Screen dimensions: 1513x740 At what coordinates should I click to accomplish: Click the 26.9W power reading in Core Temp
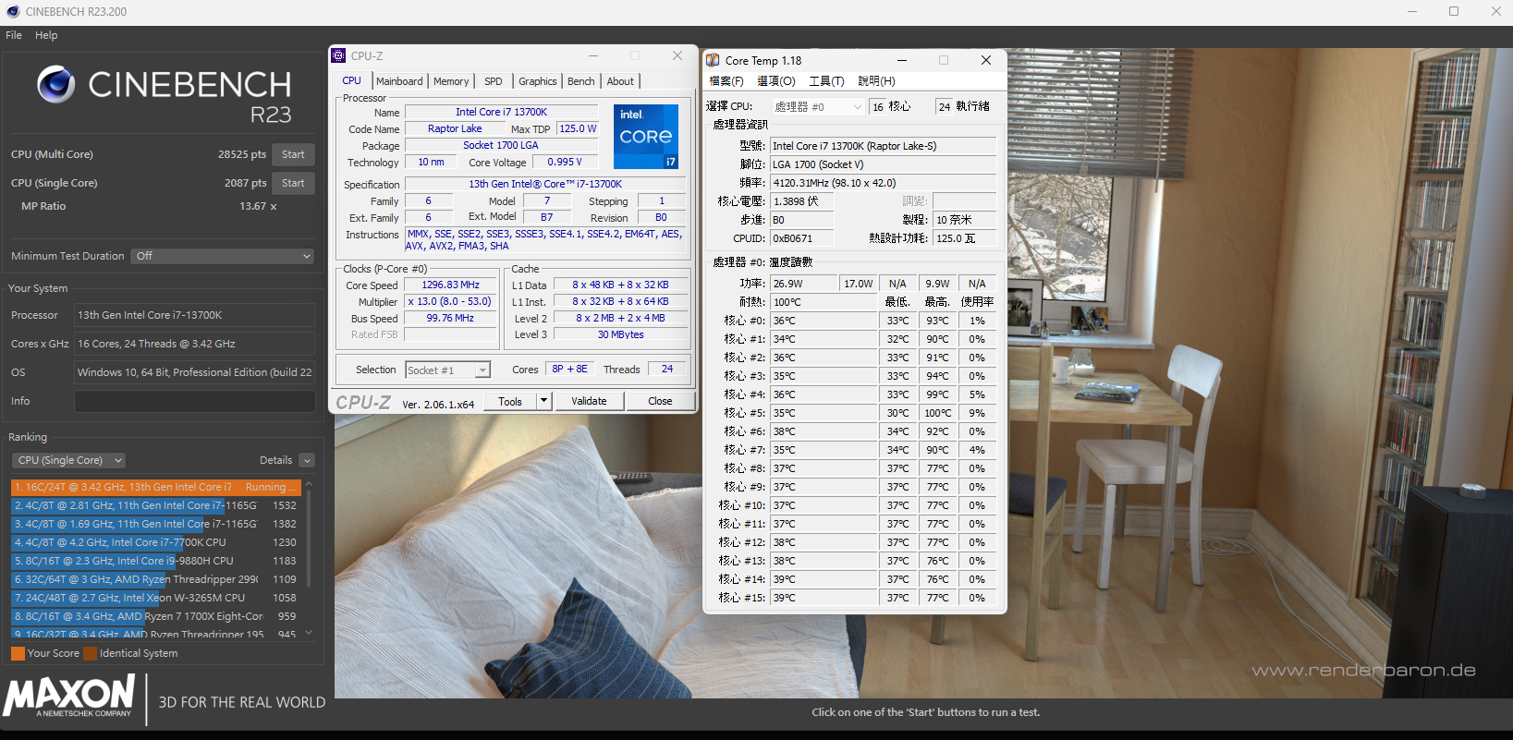pyautogui.click(x=803, y=284)
